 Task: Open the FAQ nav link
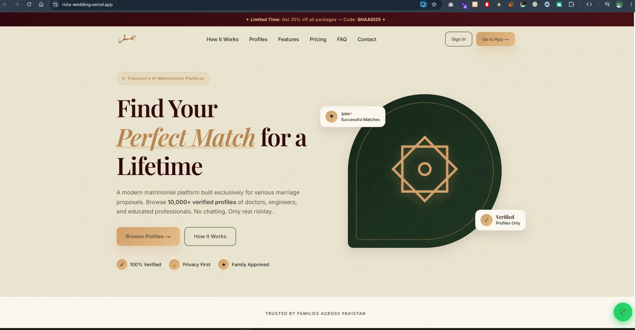pyautogui.click(x=342, y=39)
